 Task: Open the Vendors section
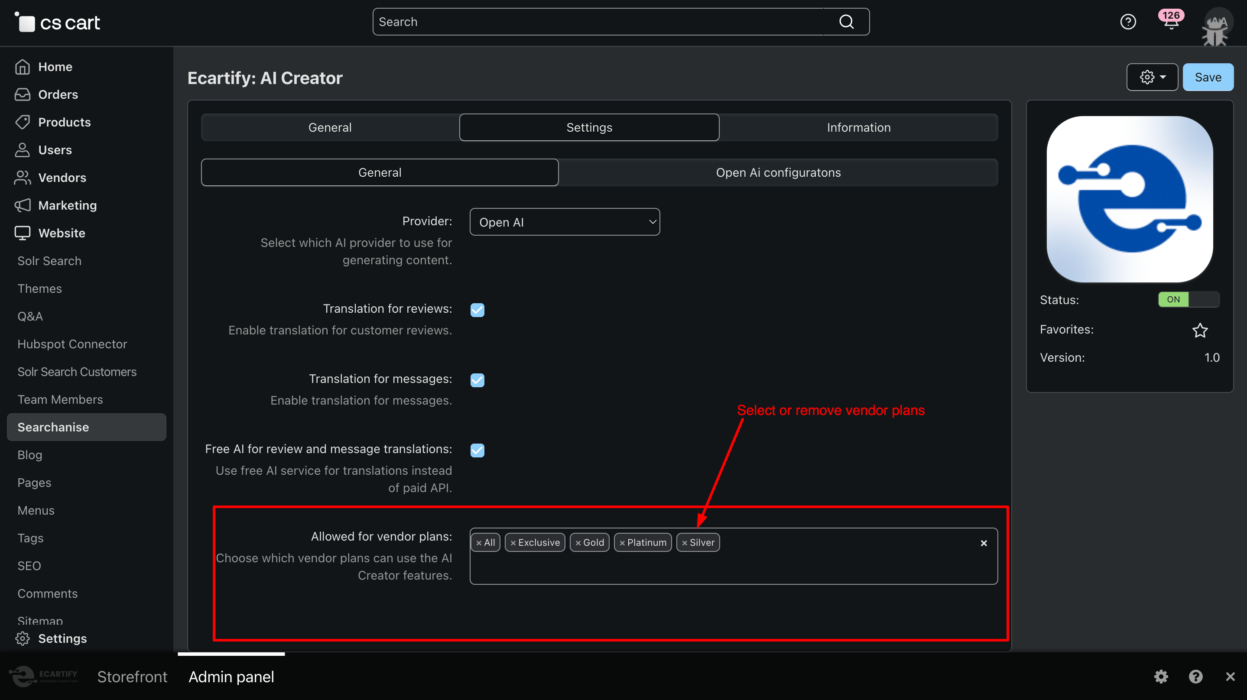[x=62, y=177]
